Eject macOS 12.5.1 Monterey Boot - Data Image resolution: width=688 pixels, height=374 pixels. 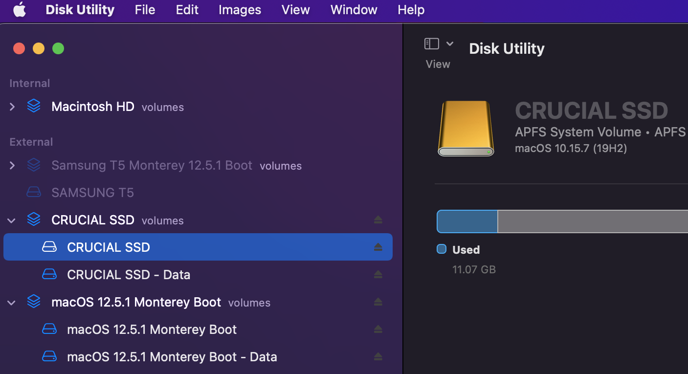click(x=378, y=356)
